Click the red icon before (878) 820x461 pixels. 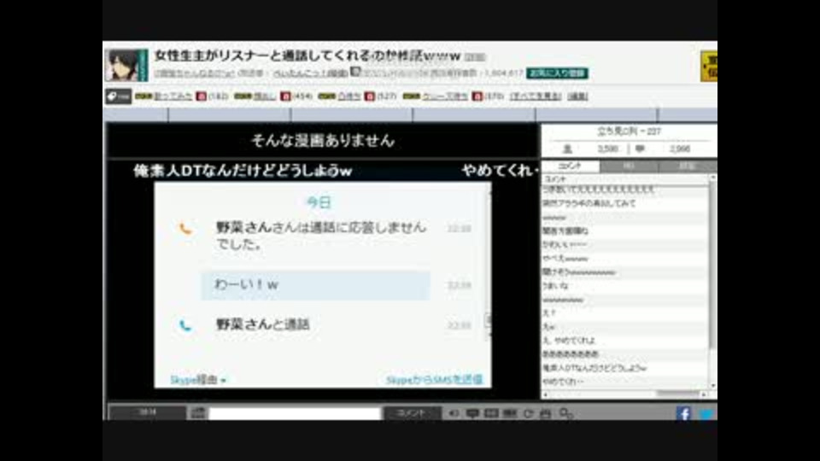(477, 96)
